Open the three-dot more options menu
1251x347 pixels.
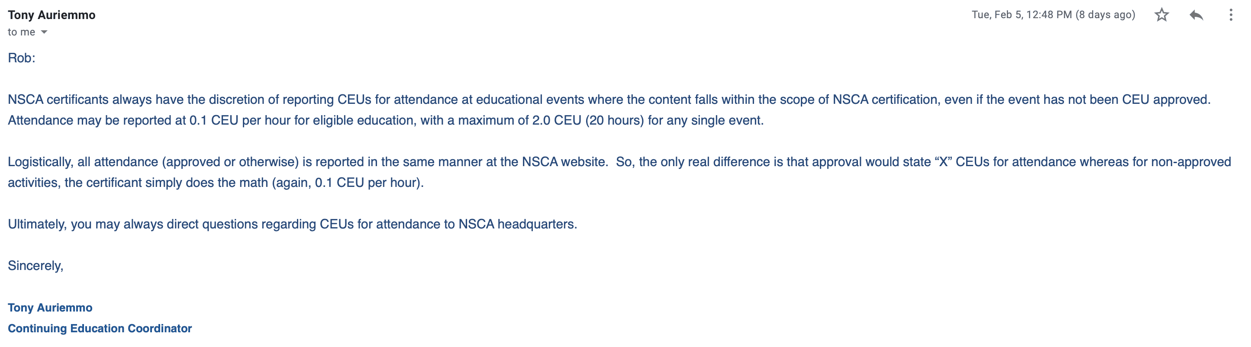coord(1230,15)
